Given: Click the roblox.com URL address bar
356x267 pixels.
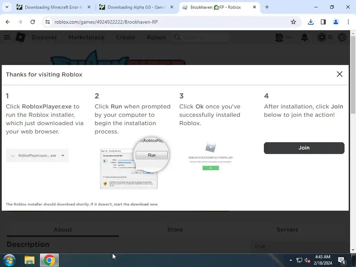Looking at the screenshot, I should (106, 22).
